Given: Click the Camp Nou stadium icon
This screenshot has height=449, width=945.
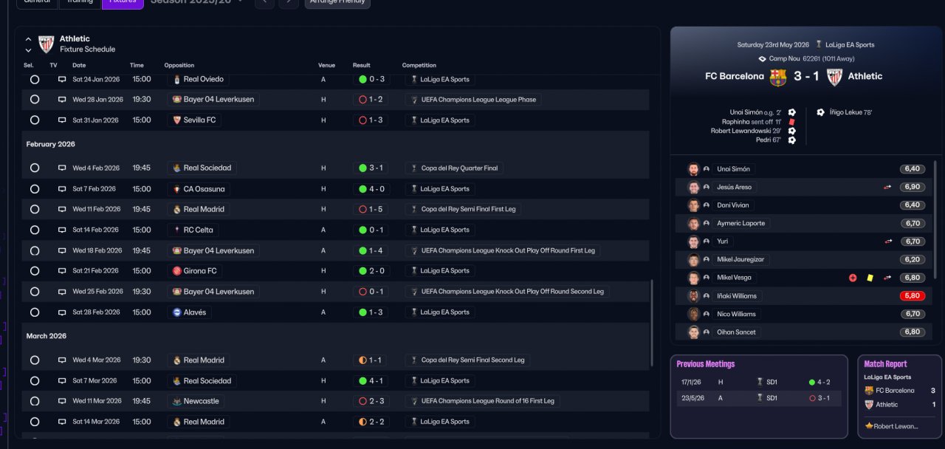Looking at the screenshot, I should pos(763,58).
